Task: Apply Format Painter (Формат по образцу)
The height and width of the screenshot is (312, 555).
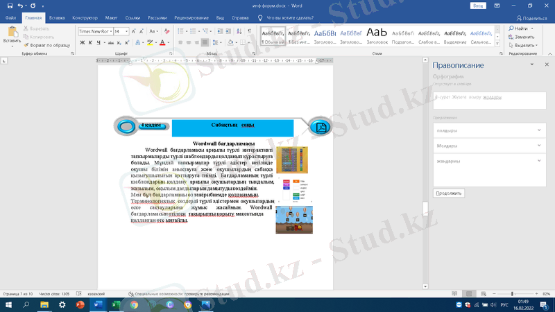Action: pyautogui.click(x=46, y=45)
